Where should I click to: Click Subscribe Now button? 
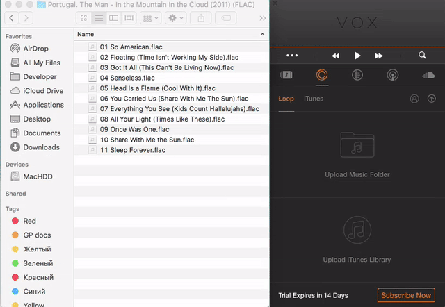click(x=406, y=295)
